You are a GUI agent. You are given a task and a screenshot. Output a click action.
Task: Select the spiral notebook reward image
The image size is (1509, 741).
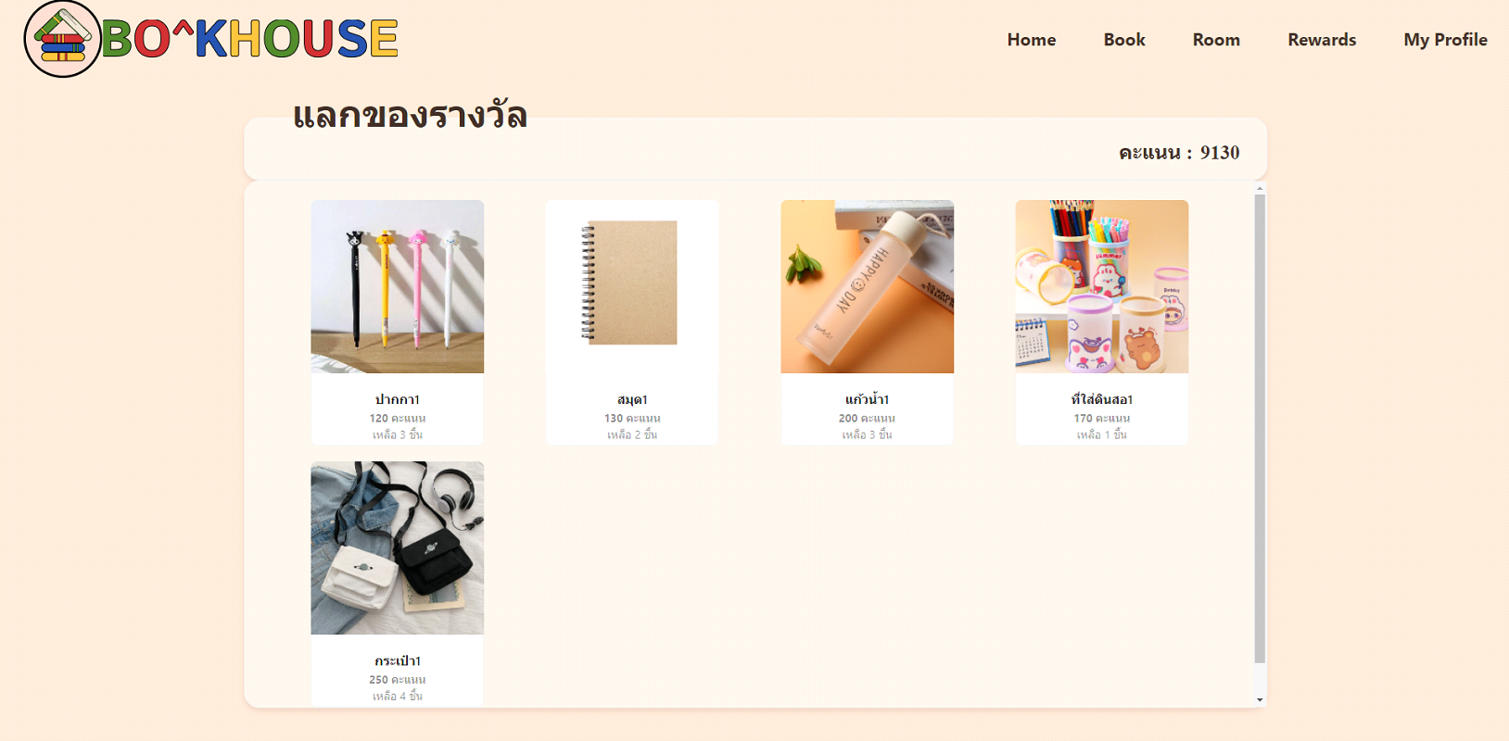click(x=632, y=287)
